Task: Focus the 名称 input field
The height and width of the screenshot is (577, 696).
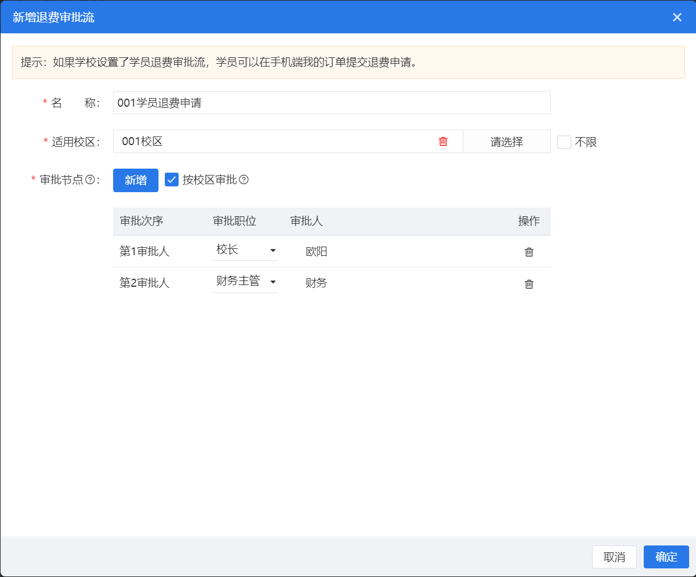Action: point(331,103)
